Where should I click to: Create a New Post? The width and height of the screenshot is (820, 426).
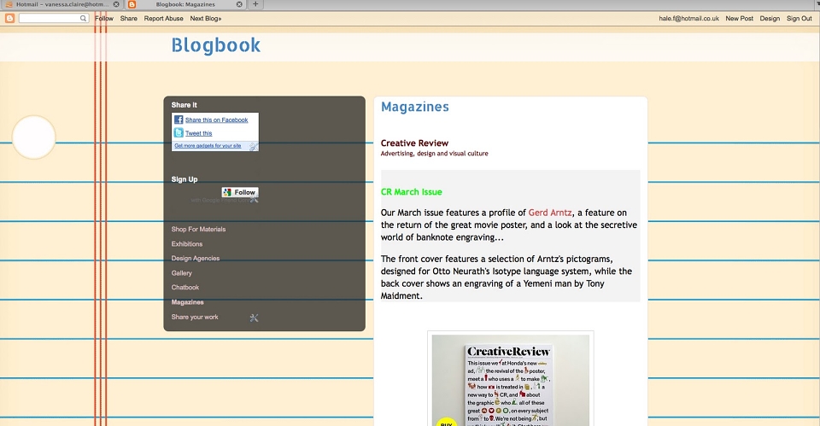[x=740, y=18]
